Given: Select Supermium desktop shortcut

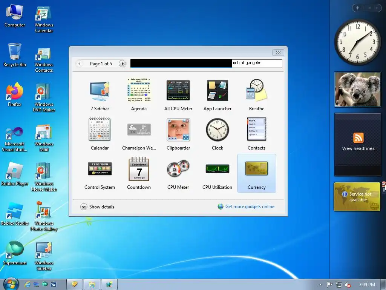Looking at the screenshot, I should (15, 253).
